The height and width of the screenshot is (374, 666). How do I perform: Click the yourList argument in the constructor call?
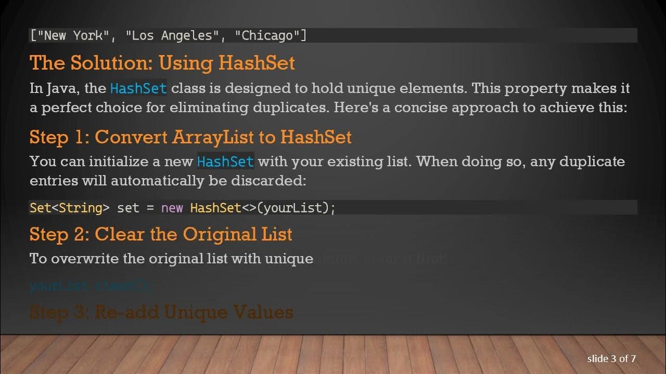[x=293, y=208]
